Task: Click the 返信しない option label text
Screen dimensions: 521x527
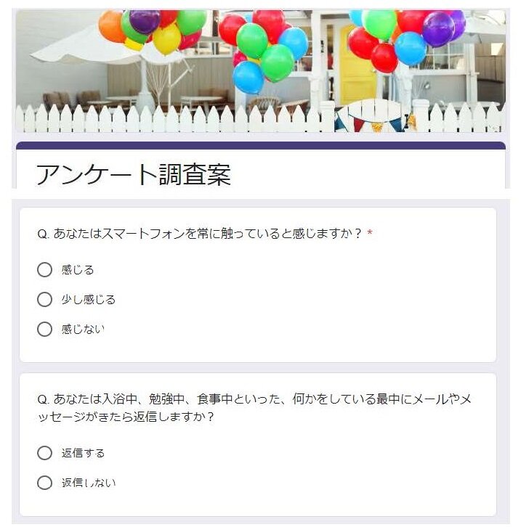Action: [89, 483]
